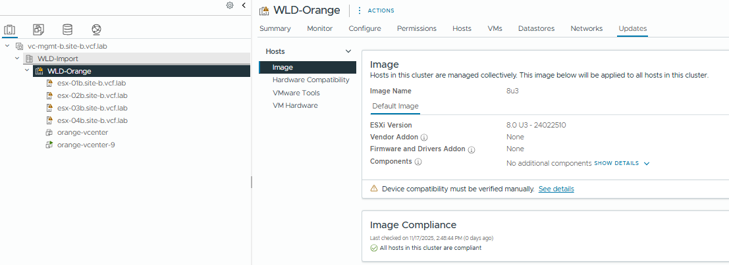
Task: Switch to VMs and Templates inventory icon
Action: point(39,30)
